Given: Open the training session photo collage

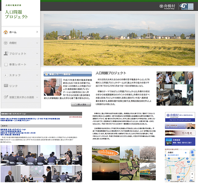Looking at the screenshot, I should (x=175, y=89).
